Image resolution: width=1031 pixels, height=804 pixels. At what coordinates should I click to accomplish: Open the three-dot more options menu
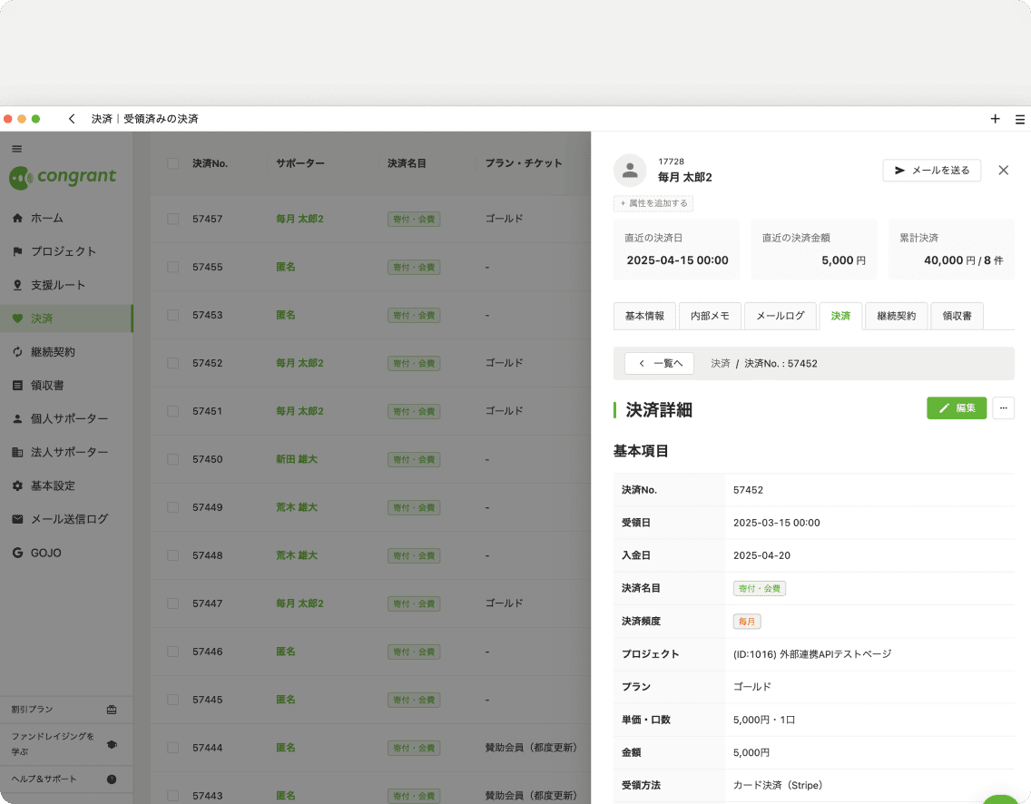[1003, 408]
